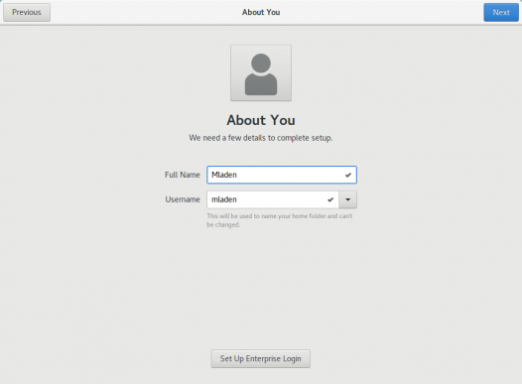Click the head of the avatar silhouette
522x384 pixels.
pyautogui.click(x=261, y=63)
